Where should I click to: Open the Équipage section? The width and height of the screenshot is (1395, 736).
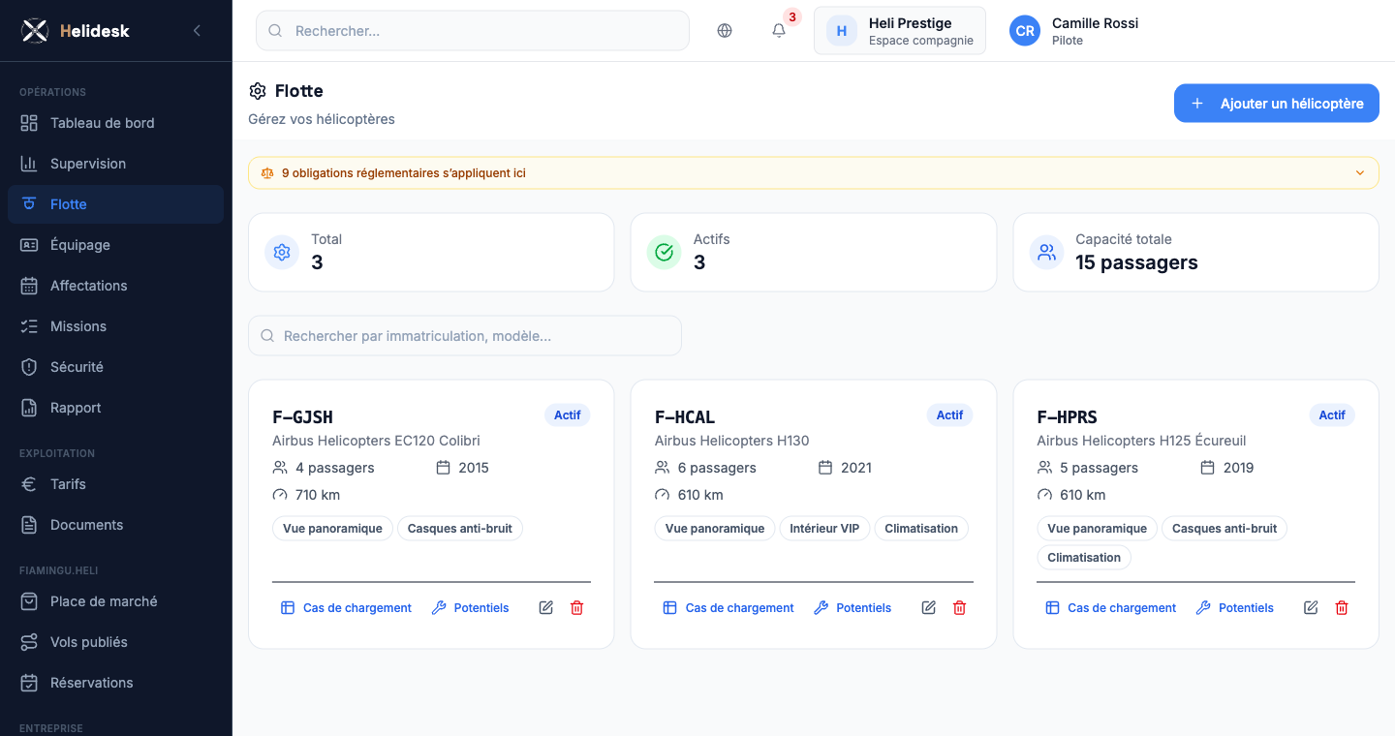click(x=115, y=245)
